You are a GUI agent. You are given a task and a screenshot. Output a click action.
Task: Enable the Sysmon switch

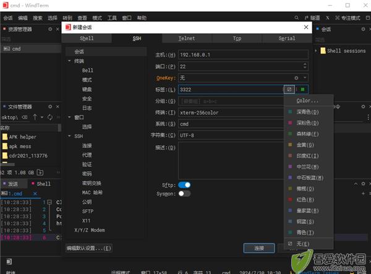pos(184,194)
